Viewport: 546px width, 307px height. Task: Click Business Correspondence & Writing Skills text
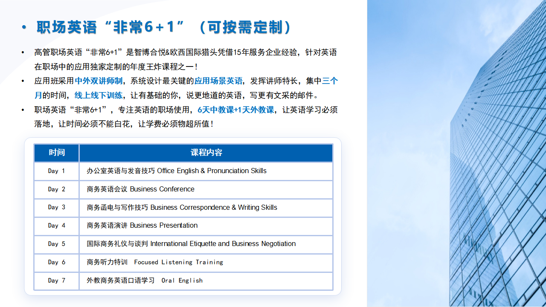(182, 208)
